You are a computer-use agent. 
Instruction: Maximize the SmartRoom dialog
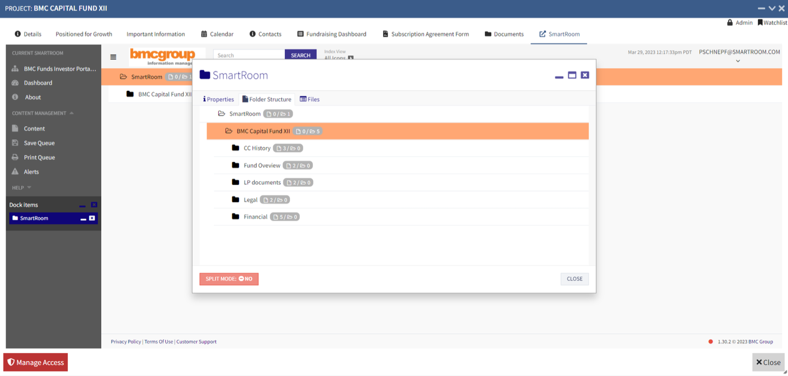572,75
